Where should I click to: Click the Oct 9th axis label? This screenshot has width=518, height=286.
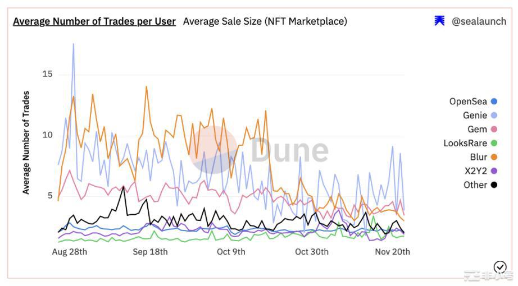point(231,252)
